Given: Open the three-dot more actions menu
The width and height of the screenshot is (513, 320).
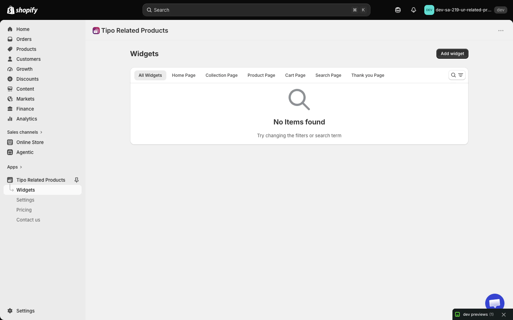Looking at the screenshot, I should [501, 31].
